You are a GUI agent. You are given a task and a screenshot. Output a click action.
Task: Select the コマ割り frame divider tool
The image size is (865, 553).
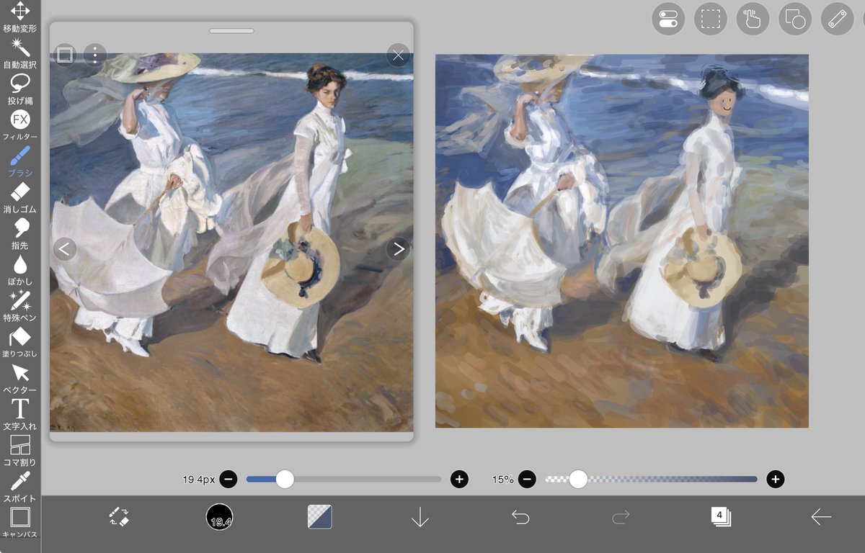coord(19,451)
